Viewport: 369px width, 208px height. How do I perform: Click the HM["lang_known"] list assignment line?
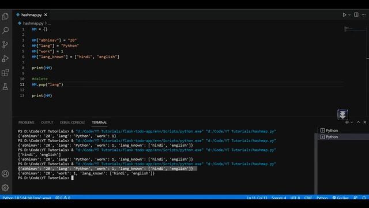point(76,57)
